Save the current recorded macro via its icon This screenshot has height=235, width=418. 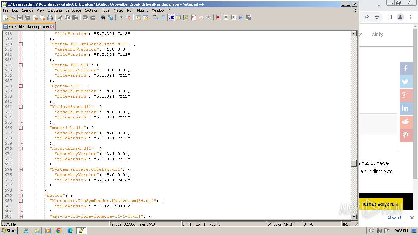(x=248, y=17)
